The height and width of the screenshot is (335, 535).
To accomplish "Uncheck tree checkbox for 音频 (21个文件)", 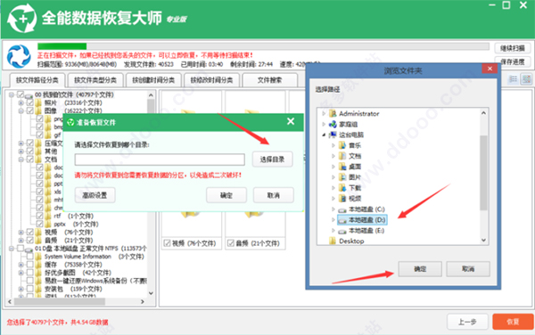I will (x=30, y=241).
